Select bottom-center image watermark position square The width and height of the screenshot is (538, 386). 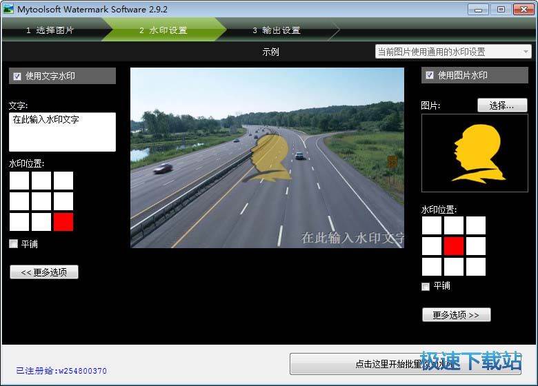(453, 267)
